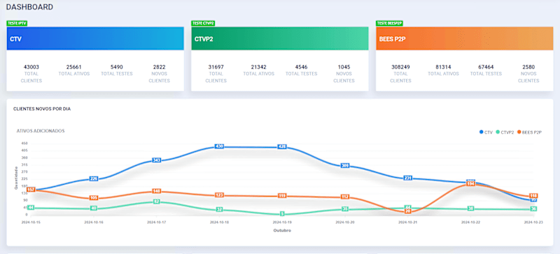Click the 309 data point on blue line
Screen dimensions: 560x254
click(345, 165)
